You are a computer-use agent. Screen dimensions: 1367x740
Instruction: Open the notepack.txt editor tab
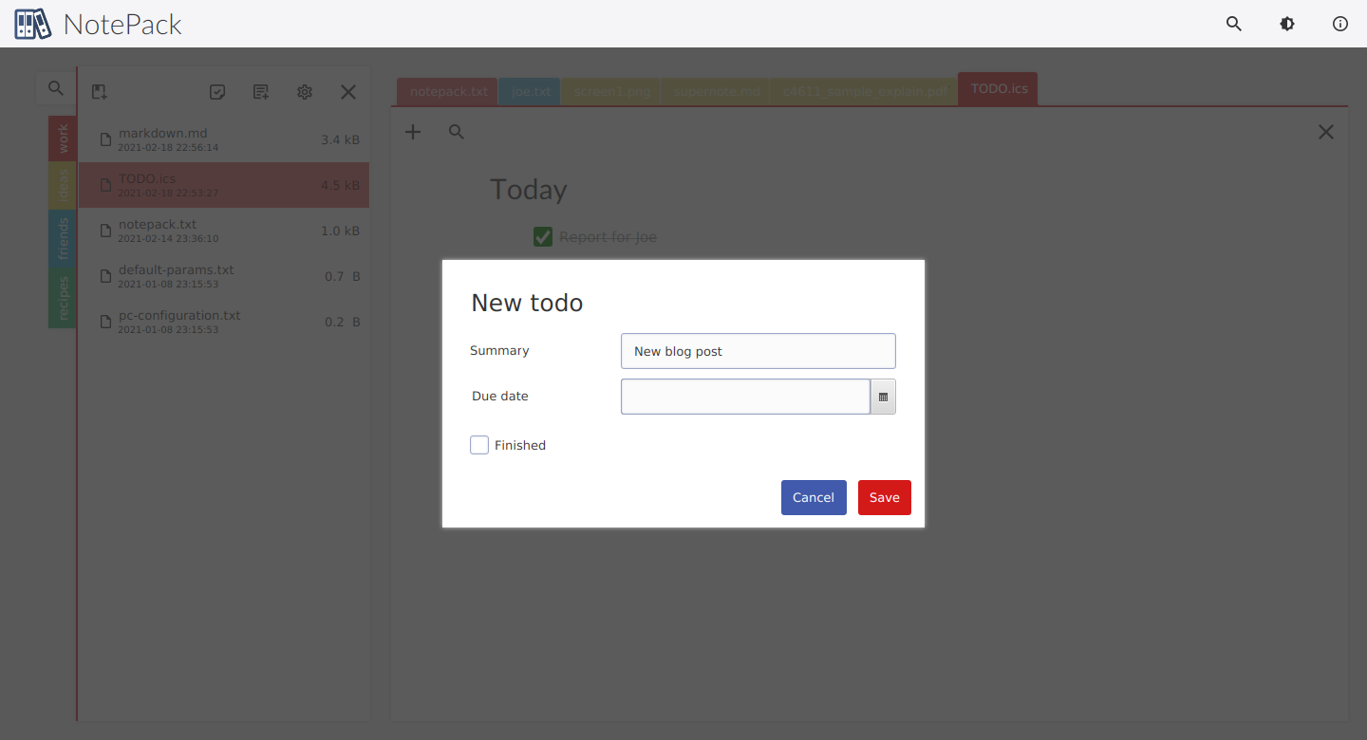click(x=449, y=92)
